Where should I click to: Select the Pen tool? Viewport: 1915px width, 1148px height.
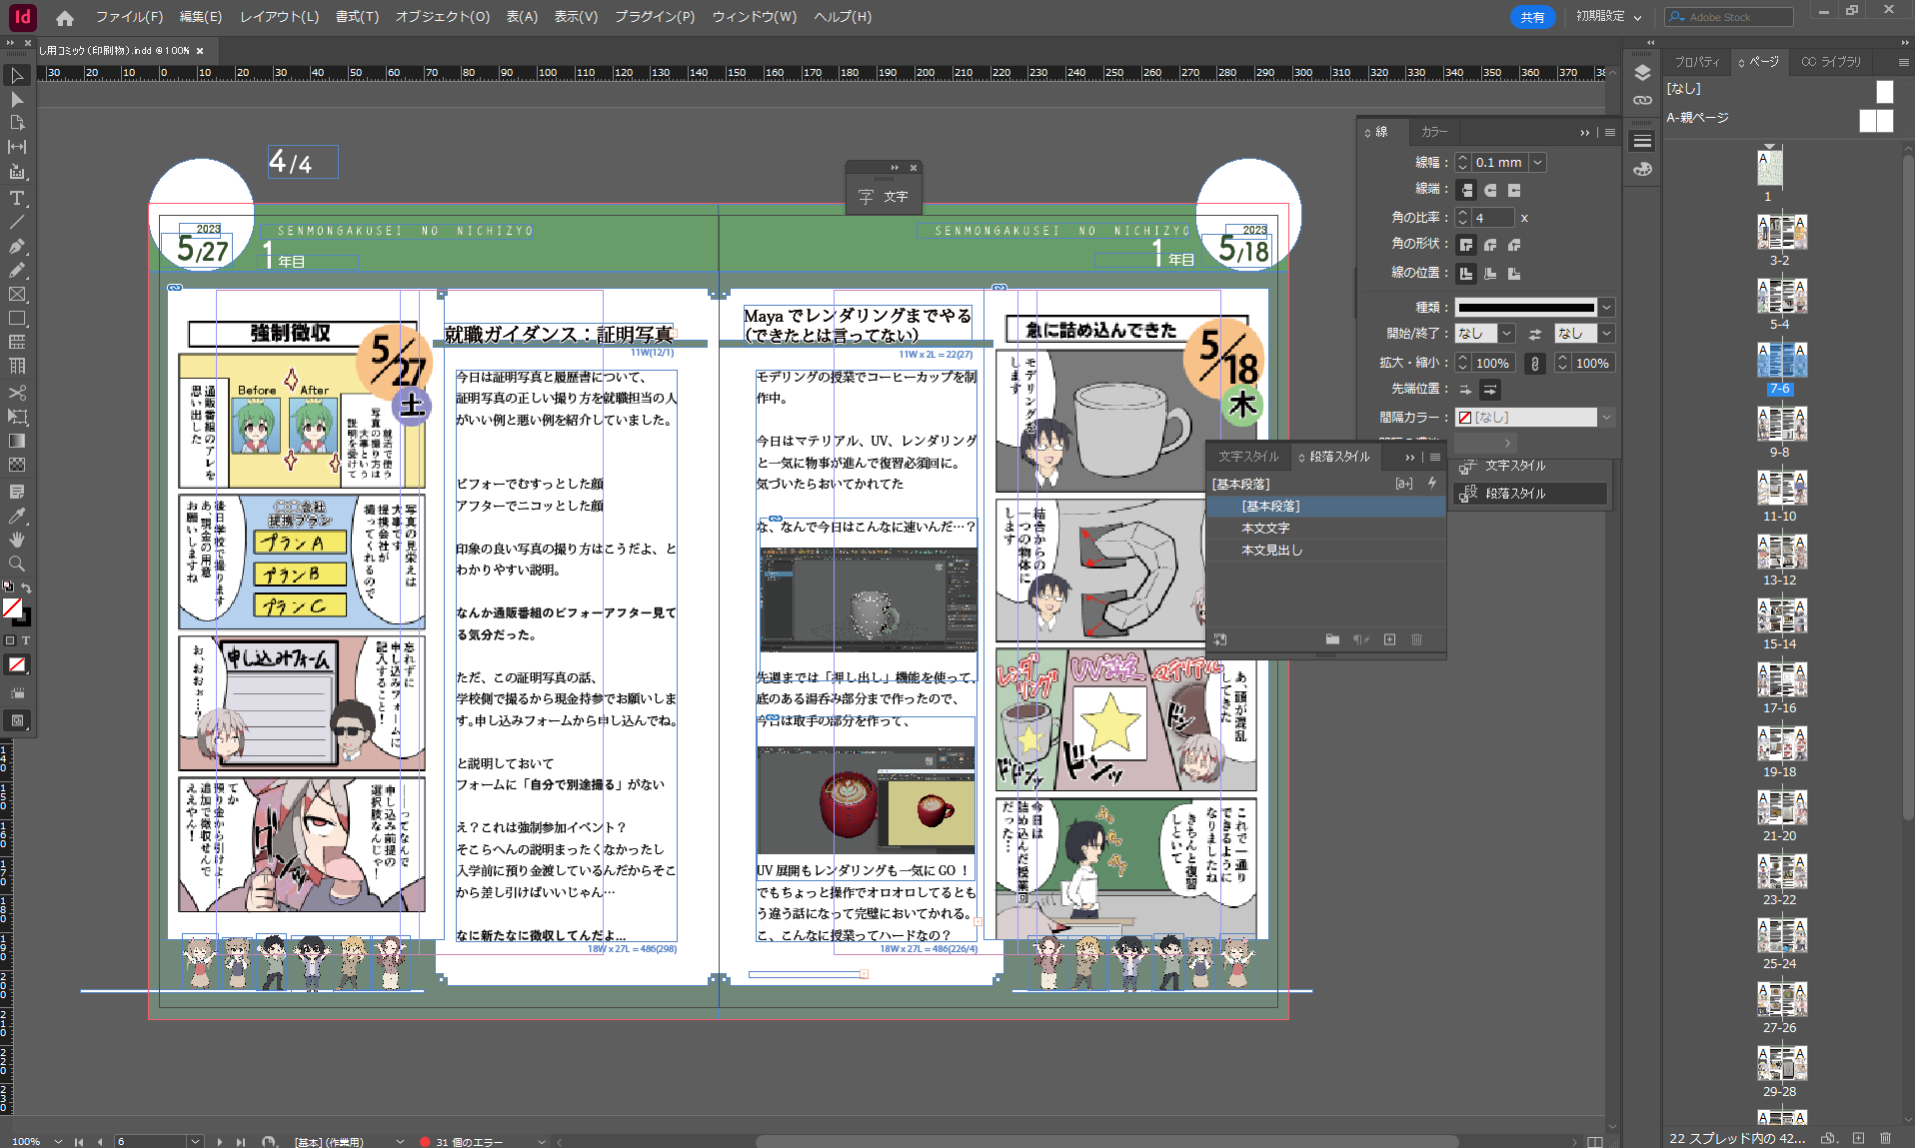pos(17,246)
